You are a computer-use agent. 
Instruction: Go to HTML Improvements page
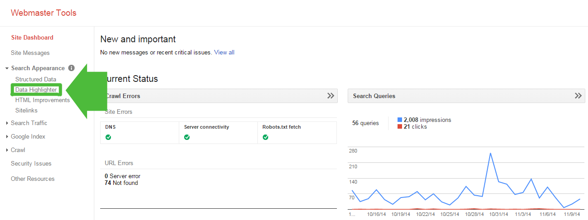(42, 100)
